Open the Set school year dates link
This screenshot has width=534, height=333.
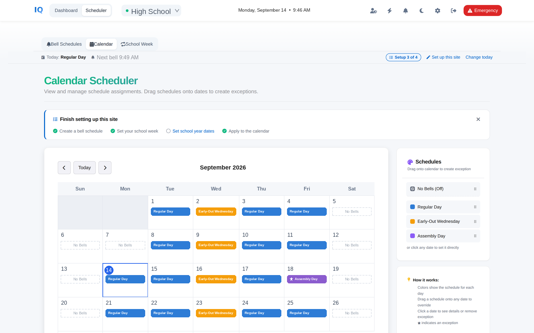[x=193, y=131]
